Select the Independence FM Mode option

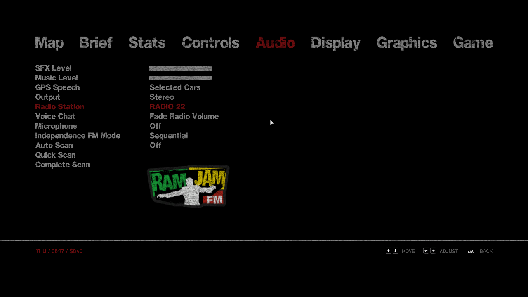pyautogui.click(x=78, y=136)
